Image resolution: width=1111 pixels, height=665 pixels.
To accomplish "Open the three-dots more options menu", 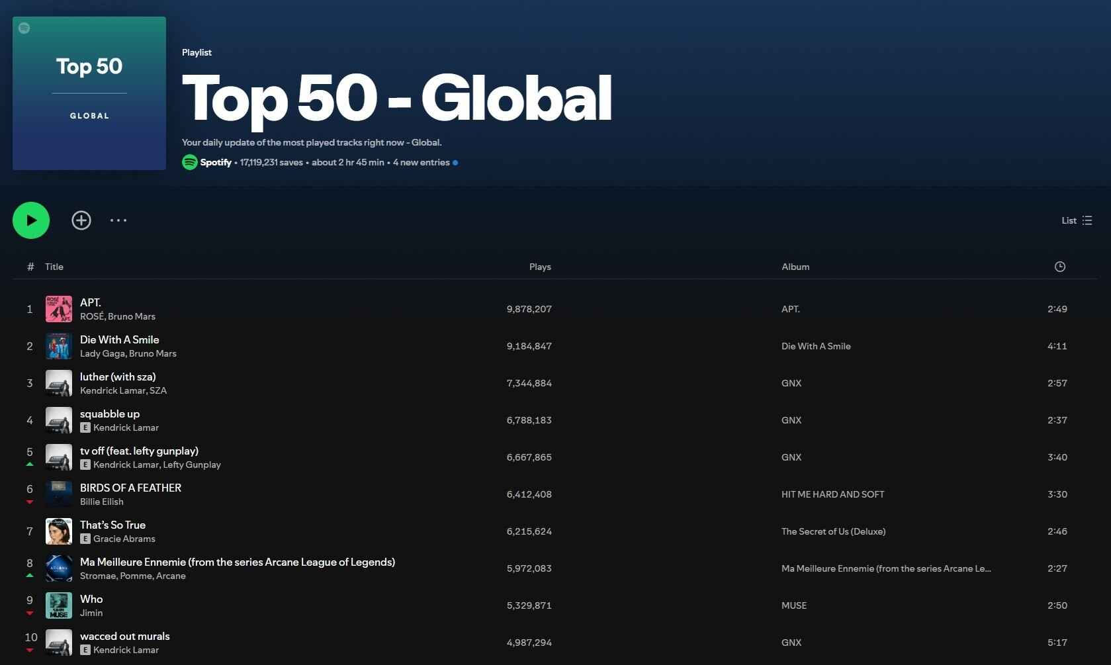I will (x=118, y=220).
